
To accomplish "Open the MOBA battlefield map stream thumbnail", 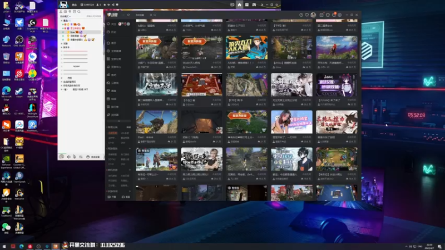I will click(337, 159).
